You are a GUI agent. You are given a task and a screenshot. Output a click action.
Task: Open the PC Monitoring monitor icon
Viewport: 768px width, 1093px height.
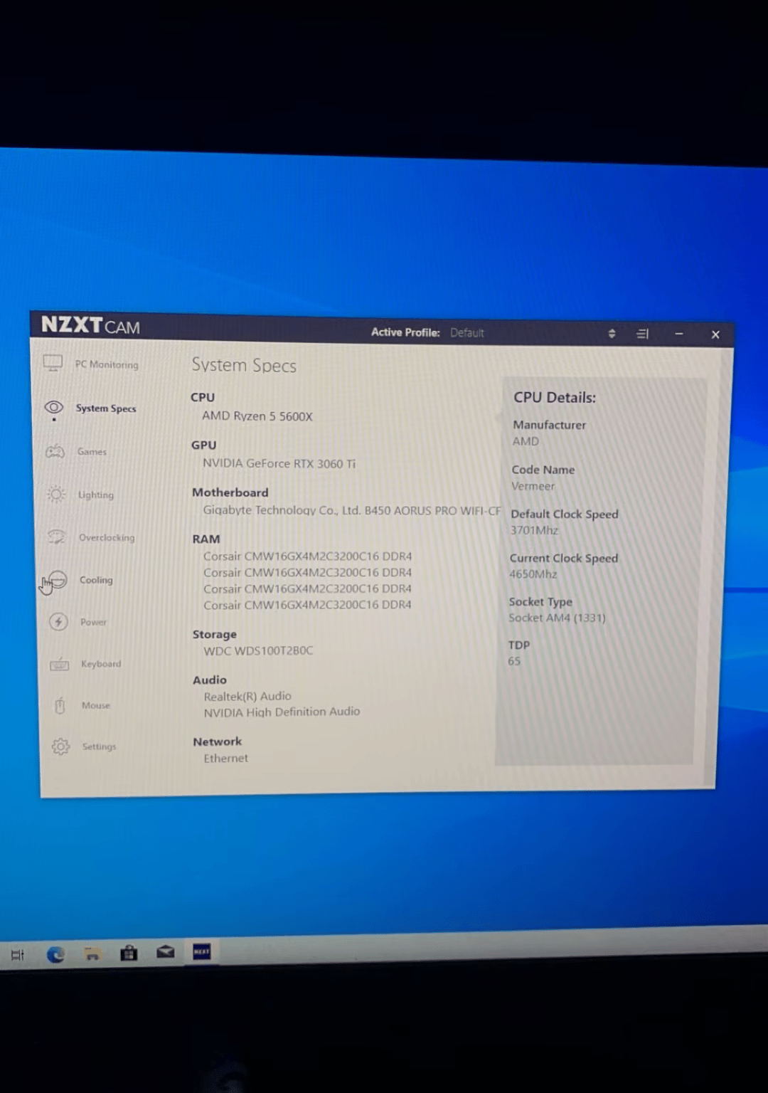coord(53,363)
